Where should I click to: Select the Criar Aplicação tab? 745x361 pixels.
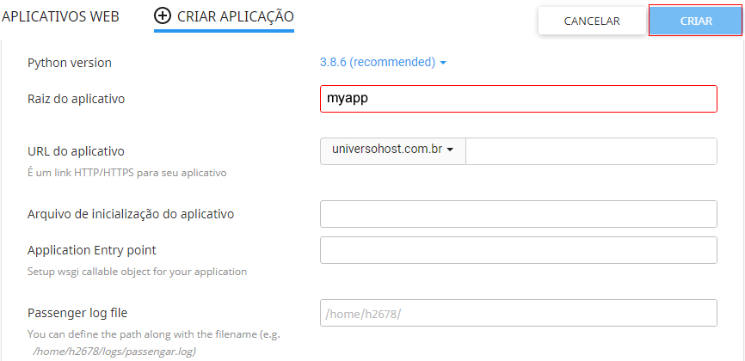(224, 16)
